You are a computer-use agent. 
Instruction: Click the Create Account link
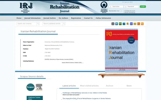click(130, 11)
